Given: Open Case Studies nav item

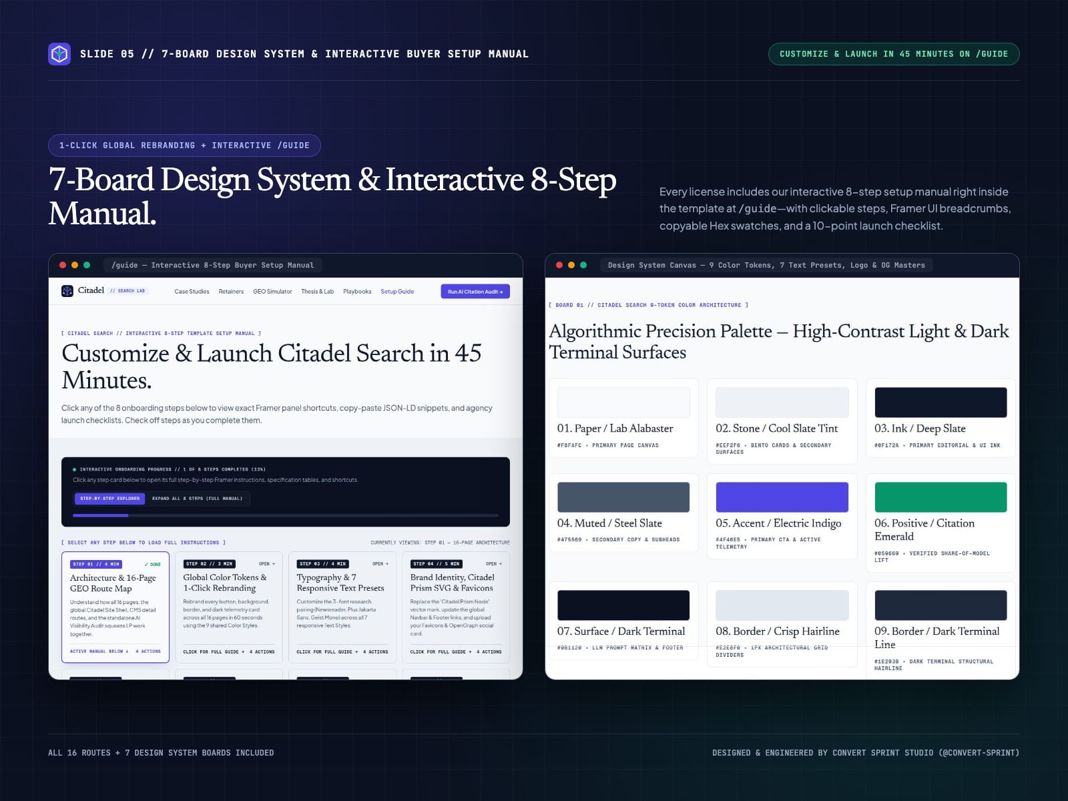Looking at the screenshot, I should 192,292.
